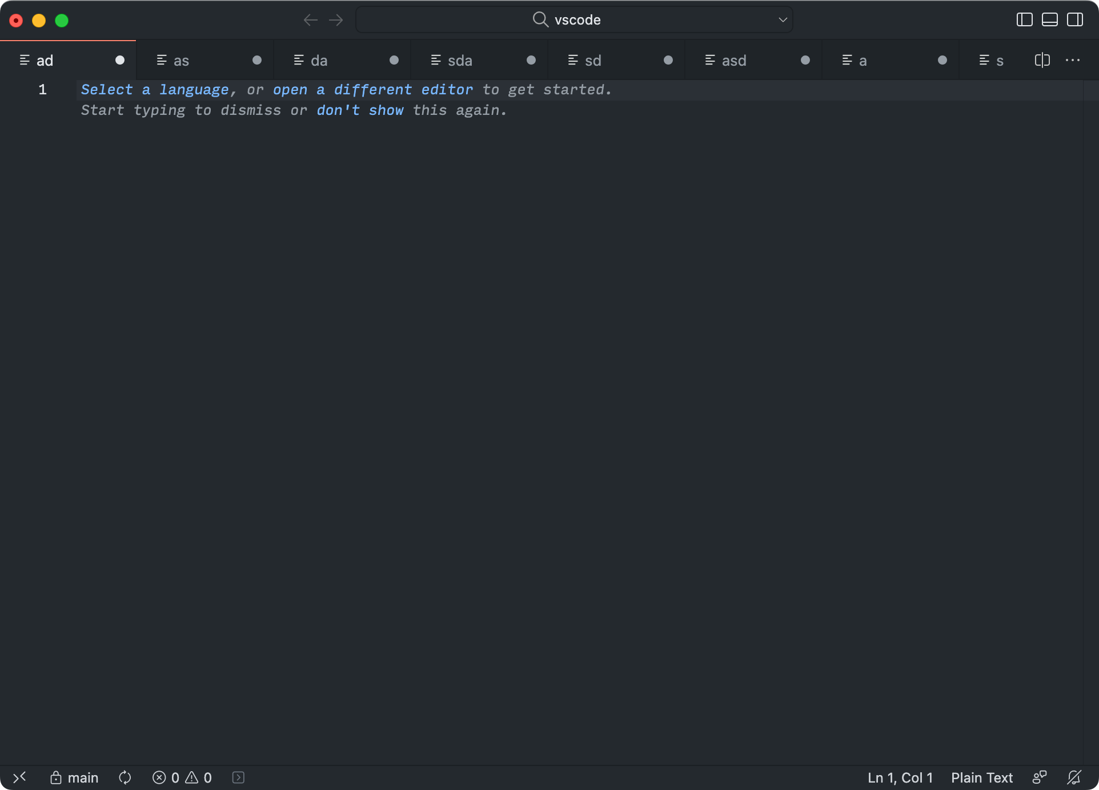
Task: Click the 'open a different editor' link
Action: tap(372, 90)
